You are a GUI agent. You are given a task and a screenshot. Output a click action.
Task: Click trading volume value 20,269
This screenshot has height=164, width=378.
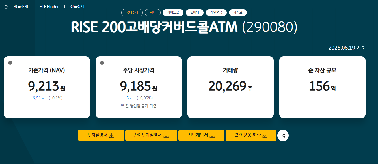coord(227,86)
